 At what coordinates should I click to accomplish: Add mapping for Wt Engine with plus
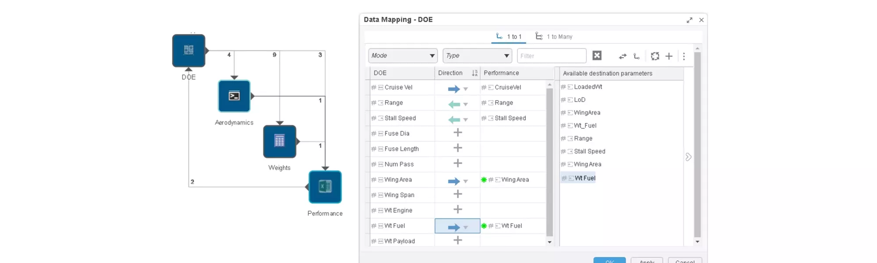pos(458,209)
